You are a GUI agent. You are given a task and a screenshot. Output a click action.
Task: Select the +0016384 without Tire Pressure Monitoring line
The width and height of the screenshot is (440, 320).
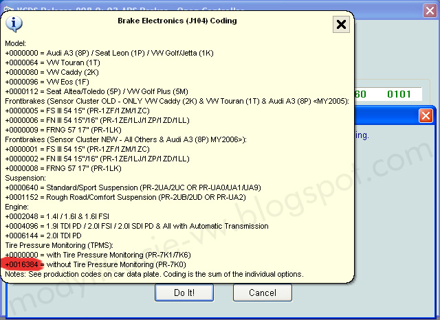(x=96, y=264)
